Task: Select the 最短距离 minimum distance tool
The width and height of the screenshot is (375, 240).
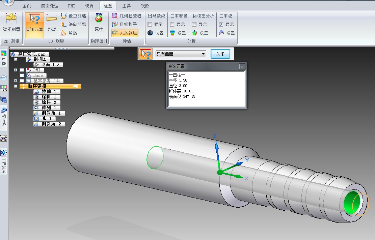Action: coord(74,16)
